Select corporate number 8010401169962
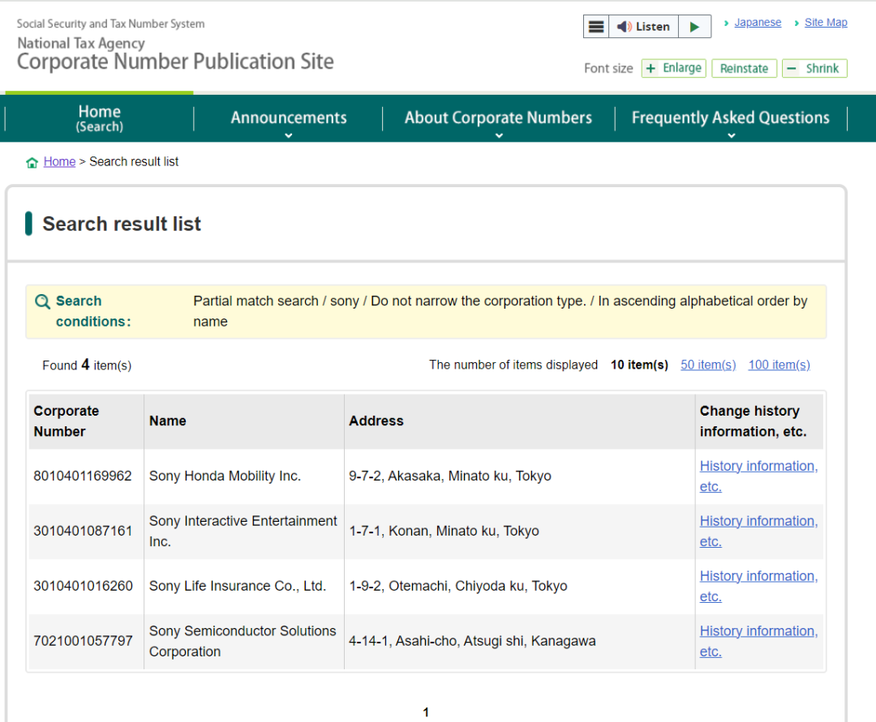The height and width of the screenshot is (722, 876). click(x=83, y=476)
